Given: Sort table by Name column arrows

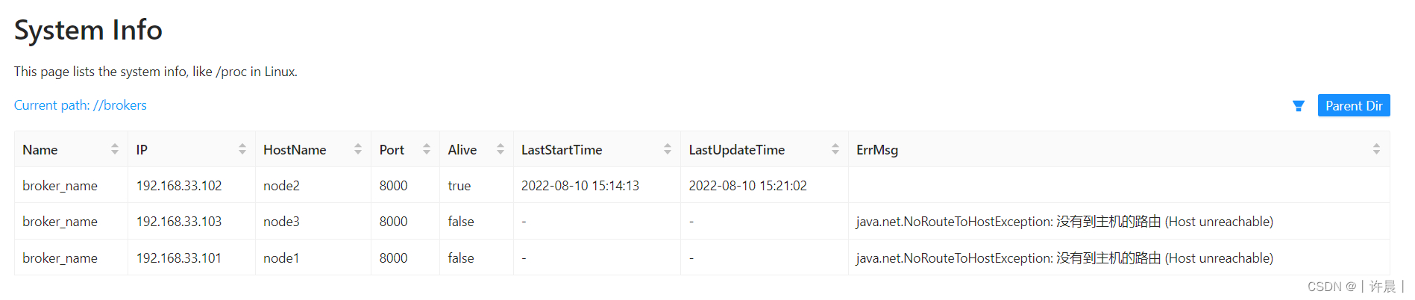Looking at the screenshot, I should click(x=115, y=149).
